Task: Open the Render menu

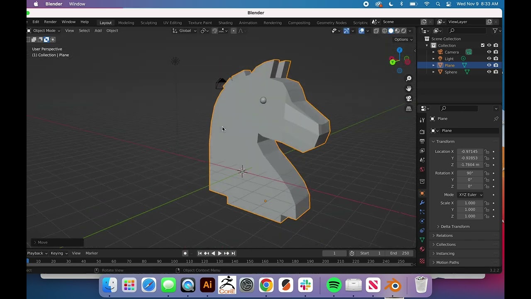Action: [50, 22]
